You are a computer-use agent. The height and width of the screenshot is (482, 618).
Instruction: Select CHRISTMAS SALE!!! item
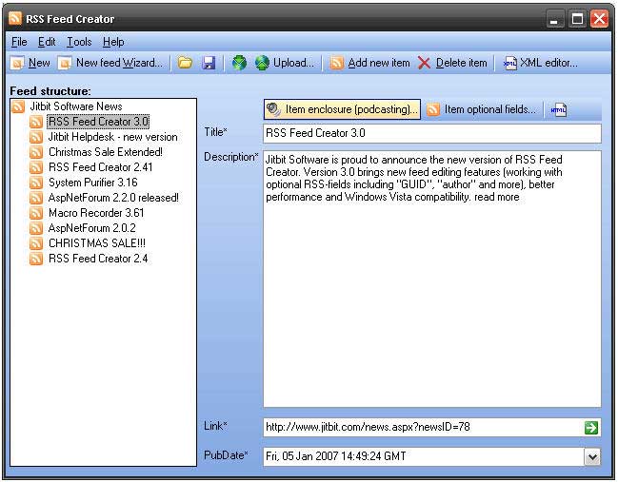point(97,243)
